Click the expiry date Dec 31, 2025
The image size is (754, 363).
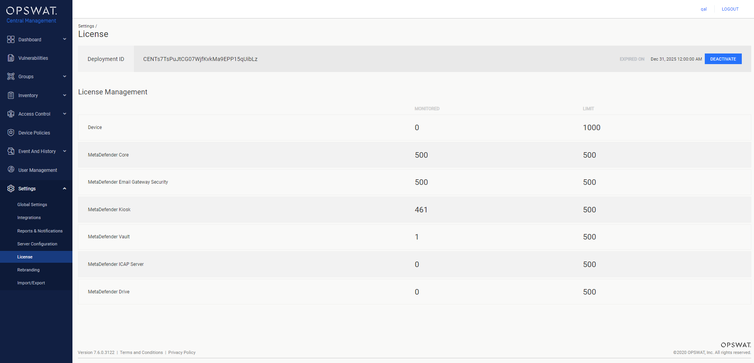pyautogui.click(x=676, y=59)
